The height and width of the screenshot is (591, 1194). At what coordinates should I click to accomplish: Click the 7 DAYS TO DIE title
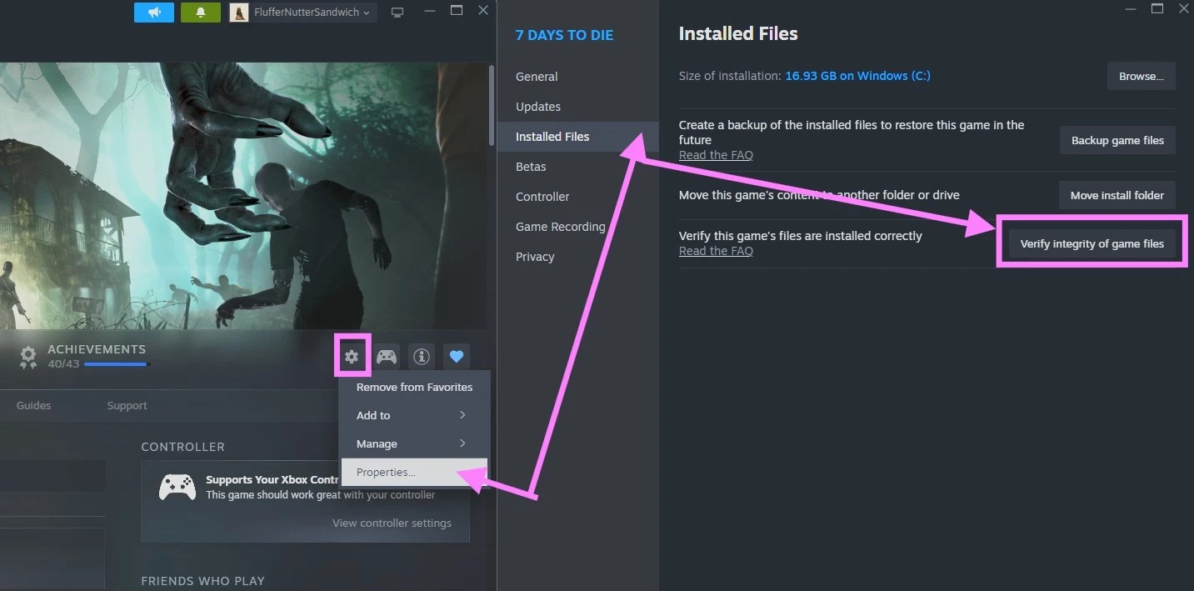point(564,35)
